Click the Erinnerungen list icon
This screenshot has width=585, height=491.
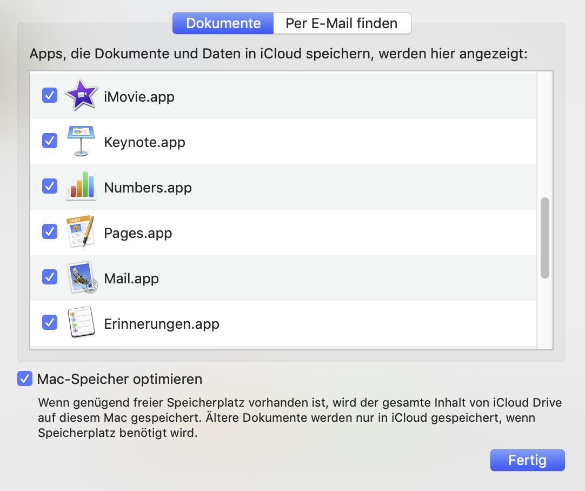coord(81,323)
